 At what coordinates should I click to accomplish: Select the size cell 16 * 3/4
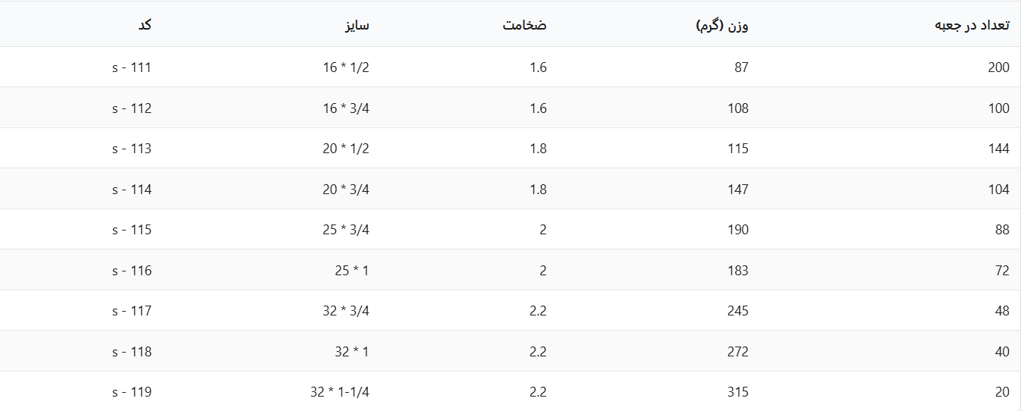pyautogui.click(x=346, y=108)
